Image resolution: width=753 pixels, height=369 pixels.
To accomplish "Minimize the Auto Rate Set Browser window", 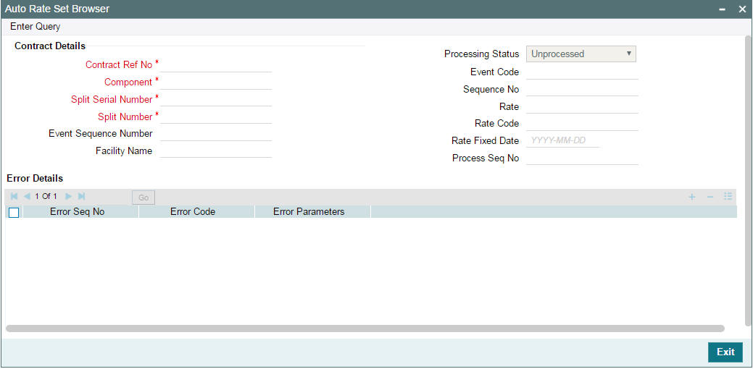I will click(x=723, y=9).
